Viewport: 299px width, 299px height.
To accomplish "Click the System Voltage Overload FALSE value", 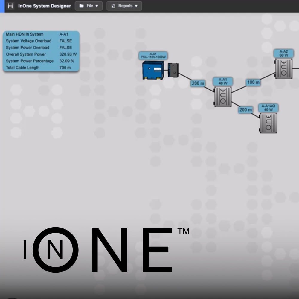I will [x=66, y=41].
